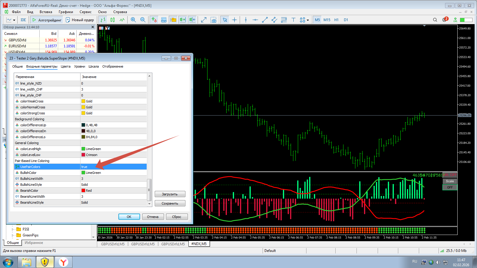The height and width of the screenshot is (268, 477).
Task: Open the shield app on taskbar
Action: (45, 262)
